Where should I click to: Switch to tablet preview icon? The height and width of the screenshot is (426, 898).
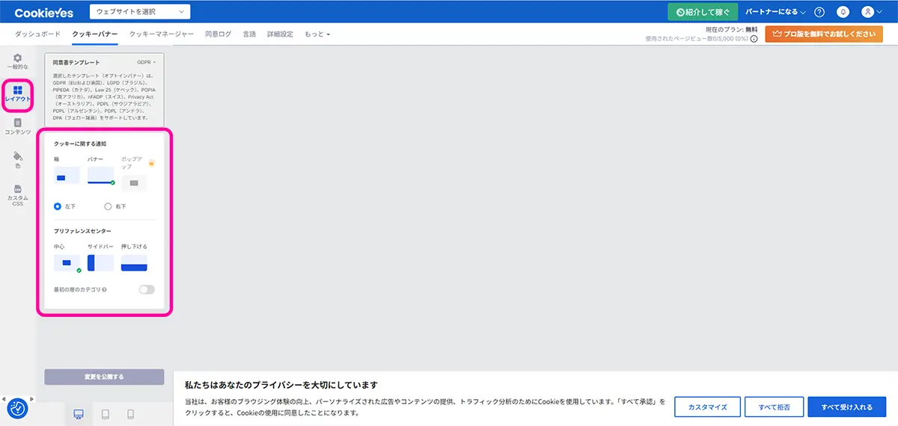tap(106, 414)
